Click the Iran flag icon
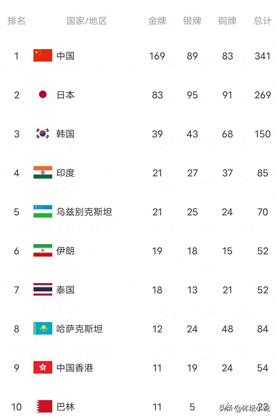276x418 pixels. pyautogui.click(x=43, y=250)
